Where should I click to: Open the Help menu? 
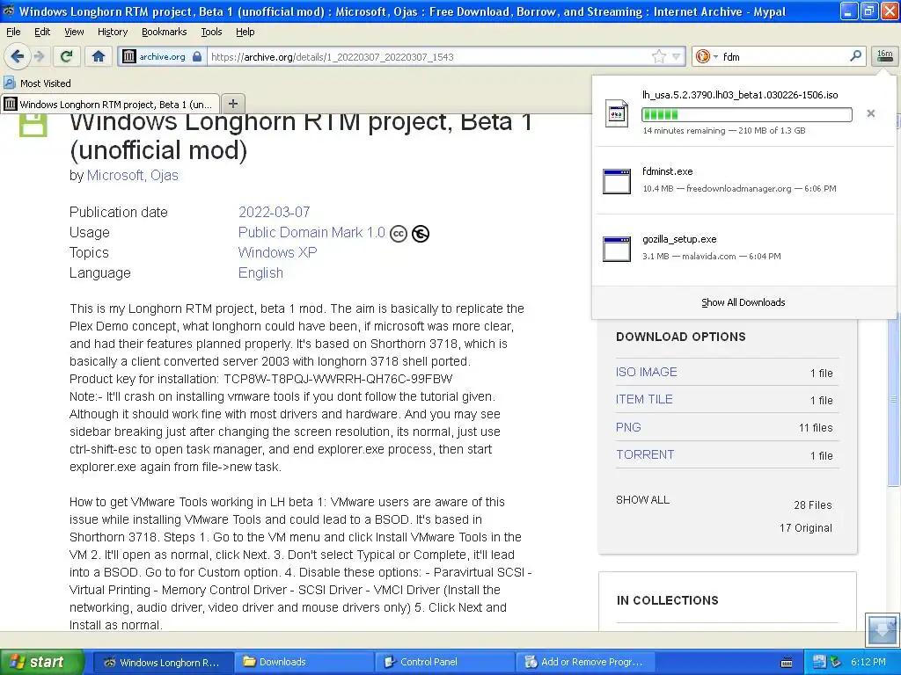click(x=245, y=32)
